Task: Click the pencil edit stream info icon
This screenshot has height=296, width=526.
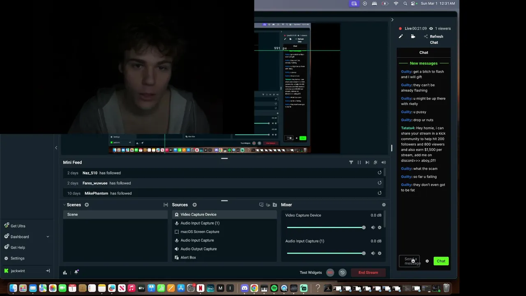Action: 401,37
